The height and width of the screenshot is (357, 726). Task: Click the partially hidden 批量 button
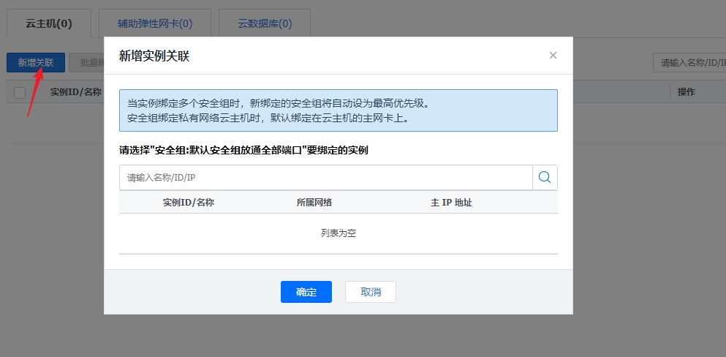tap(86, 63)
